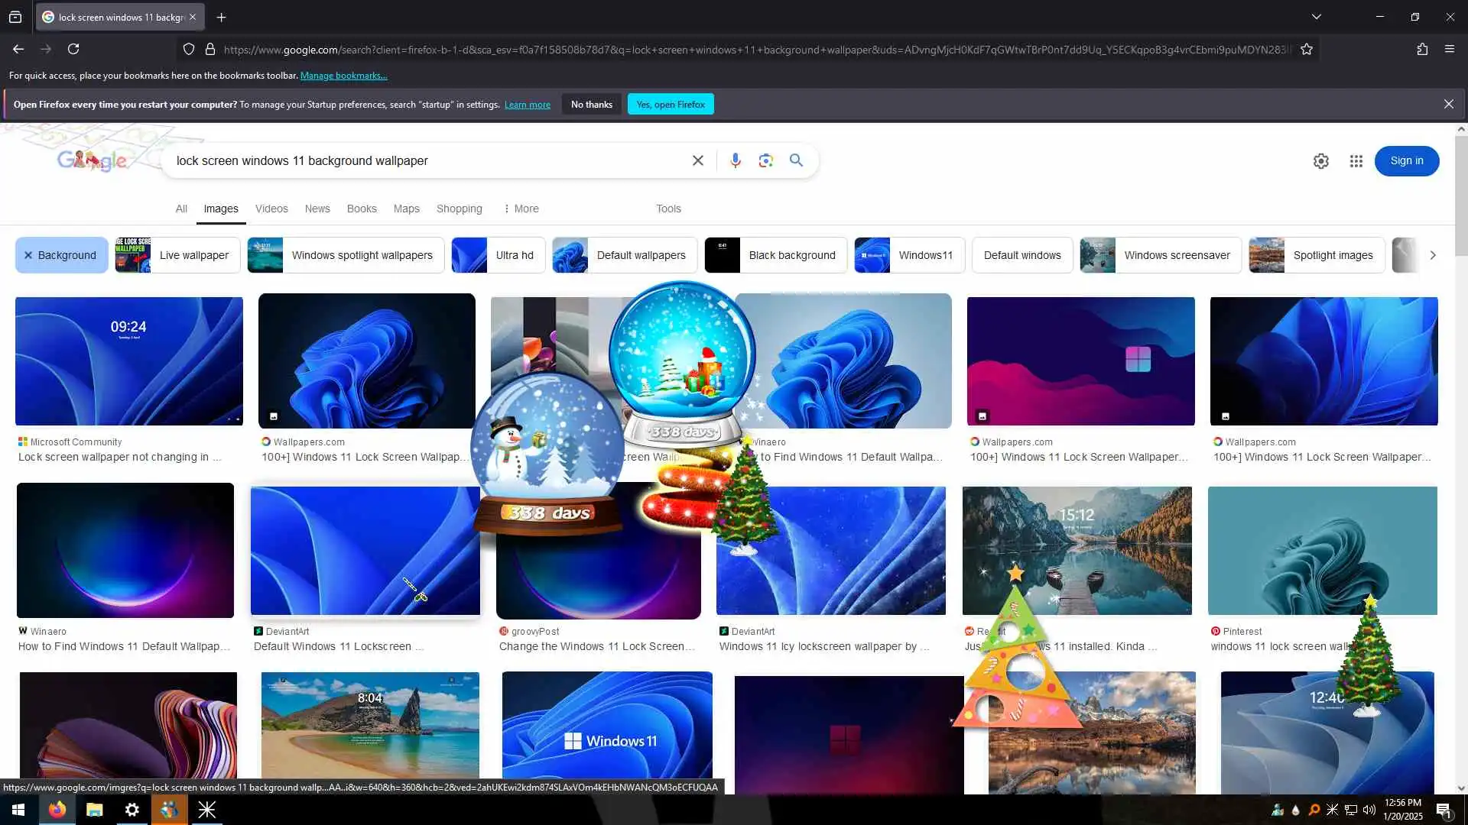Expand the More search categories menu
The image size is (1468, 825).
[x=521, y=209]
